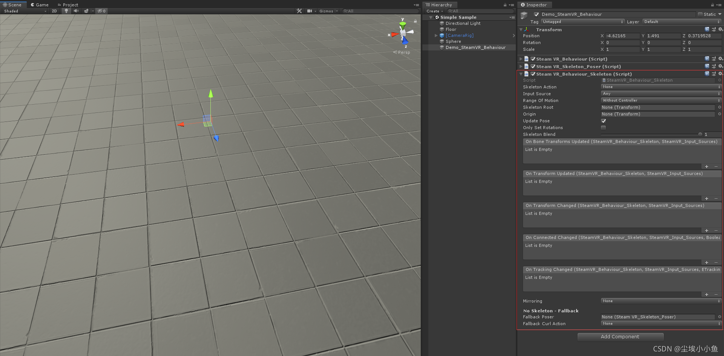This screenshot has height=356, width=724.
Task: Collapse the Simple Sample scene
Action: tap(431, 17)
